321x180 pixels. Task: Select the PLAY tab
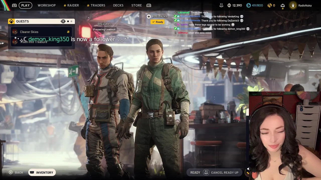25,5
